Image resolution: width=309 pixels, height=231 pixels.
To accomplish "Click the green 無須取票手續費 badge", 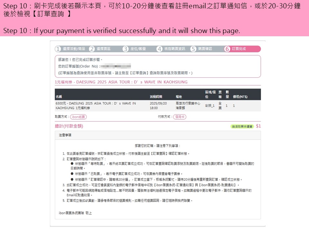I will point(242,126).
